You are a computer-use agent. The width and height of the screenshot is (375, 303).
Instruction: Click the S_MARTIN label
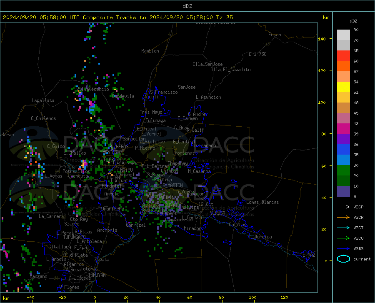pos(172,185)
